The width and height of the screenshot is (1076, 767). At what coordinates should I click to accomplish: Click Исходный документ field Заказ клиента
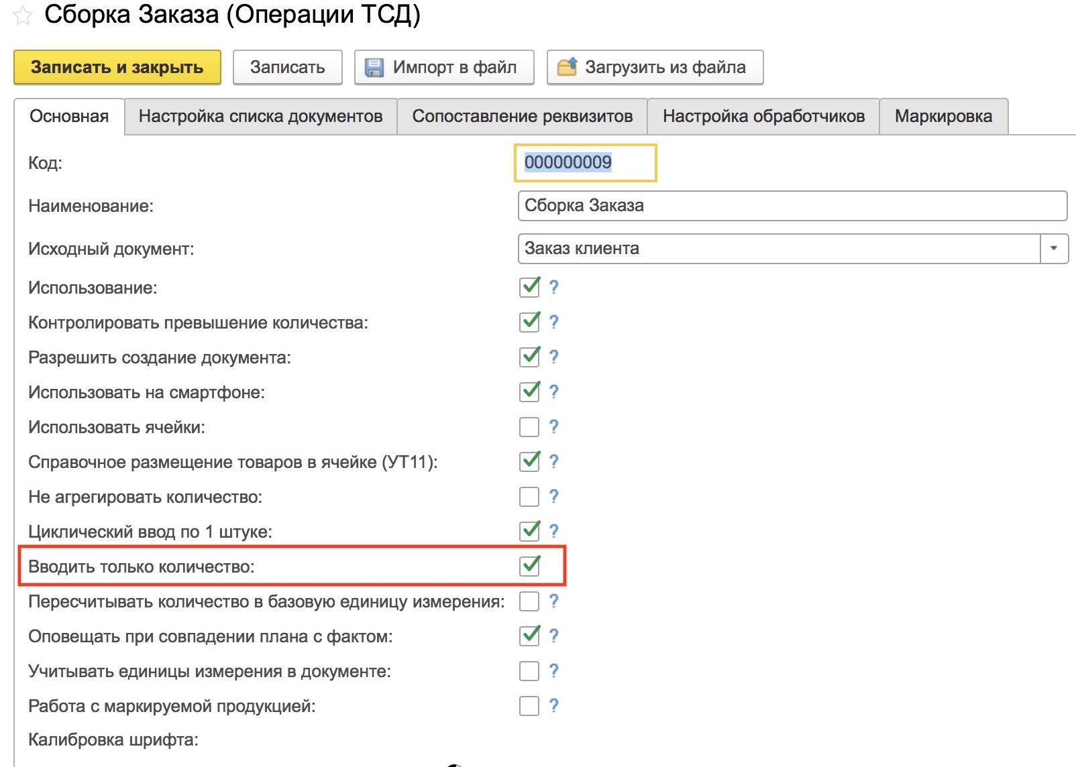(779, 249)
